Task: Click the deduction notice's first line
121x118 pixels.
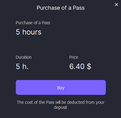Action: [x=61, y=102]
